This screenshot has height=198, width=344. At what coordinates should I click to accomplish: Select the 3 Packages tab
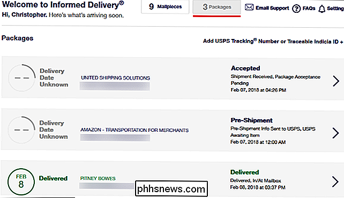coord(216,7)
